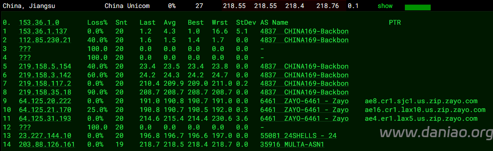This screenshot has width=493, height=151.
Task: Click the 'China, Jiangsu' location text
Action: click(x=29, y=6)
